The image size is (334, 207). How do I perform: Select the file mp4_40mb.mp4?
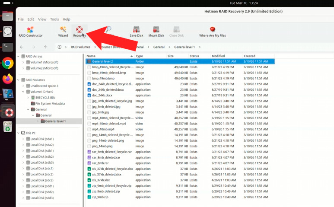(x=103, y=129)
